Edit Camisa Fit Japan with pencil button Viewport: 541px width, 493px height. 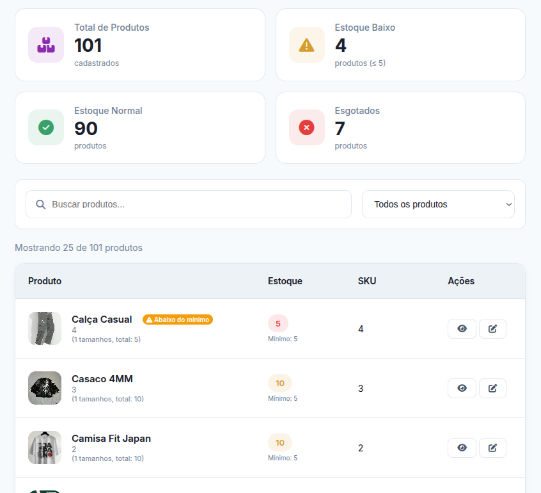(492, 448)
